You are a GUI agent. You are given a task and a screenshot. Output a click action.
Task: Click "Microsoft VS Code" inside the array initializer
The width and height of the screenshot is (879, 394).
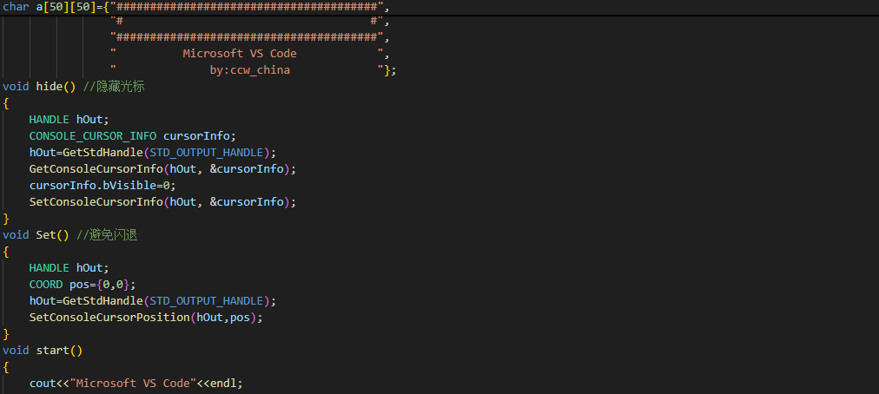click(x=240, y=54)
